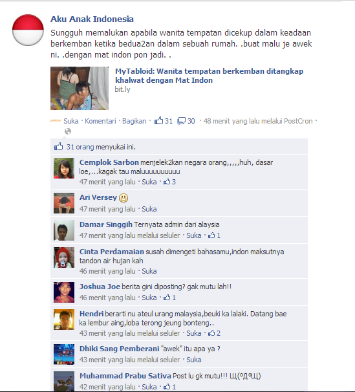Click the thumbs-up icon showing 31 likes
Viewport: 355px width, 392px height.
(158, 121)
